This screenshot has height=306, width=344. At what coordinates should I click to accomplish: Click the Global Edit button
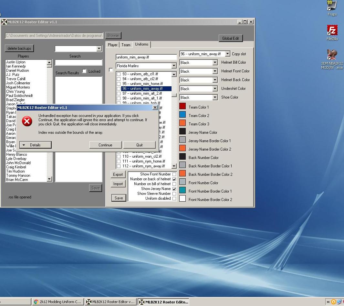point(231,38)
